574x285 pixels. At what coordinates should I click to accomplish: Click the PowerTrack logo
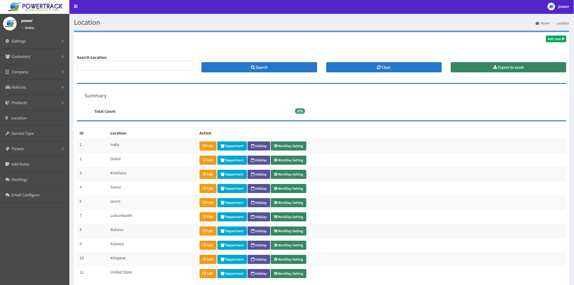(35, 7)
